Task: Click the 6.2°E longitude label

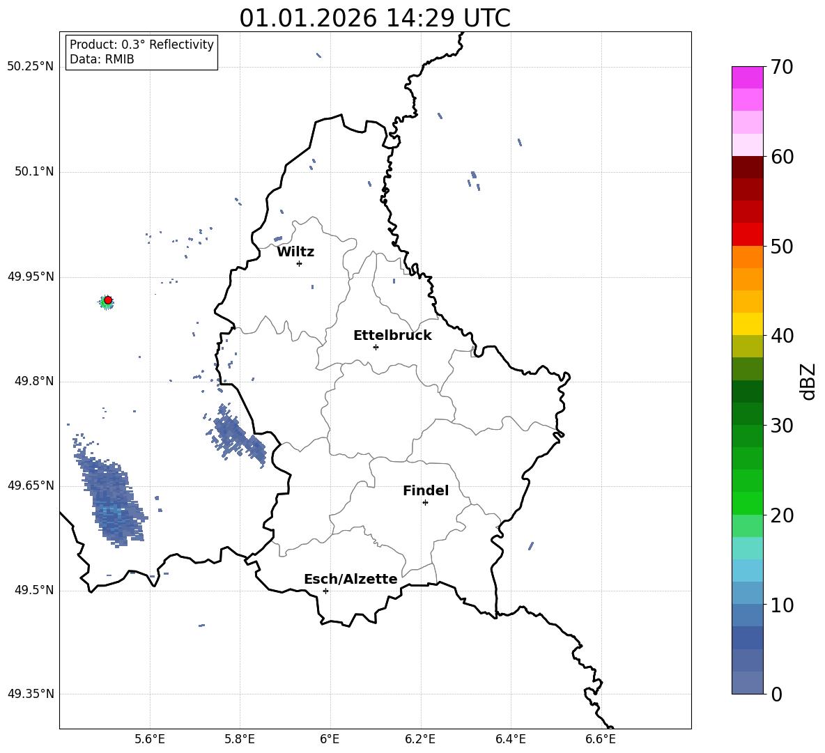Action: [420, 739]
